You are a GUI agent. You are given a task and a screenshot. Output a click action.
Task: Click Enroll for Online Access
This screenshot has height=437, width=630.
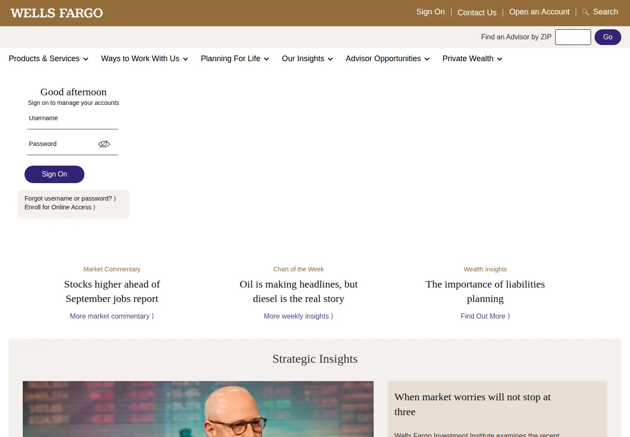pyautogui.click(x=60, y=207)
